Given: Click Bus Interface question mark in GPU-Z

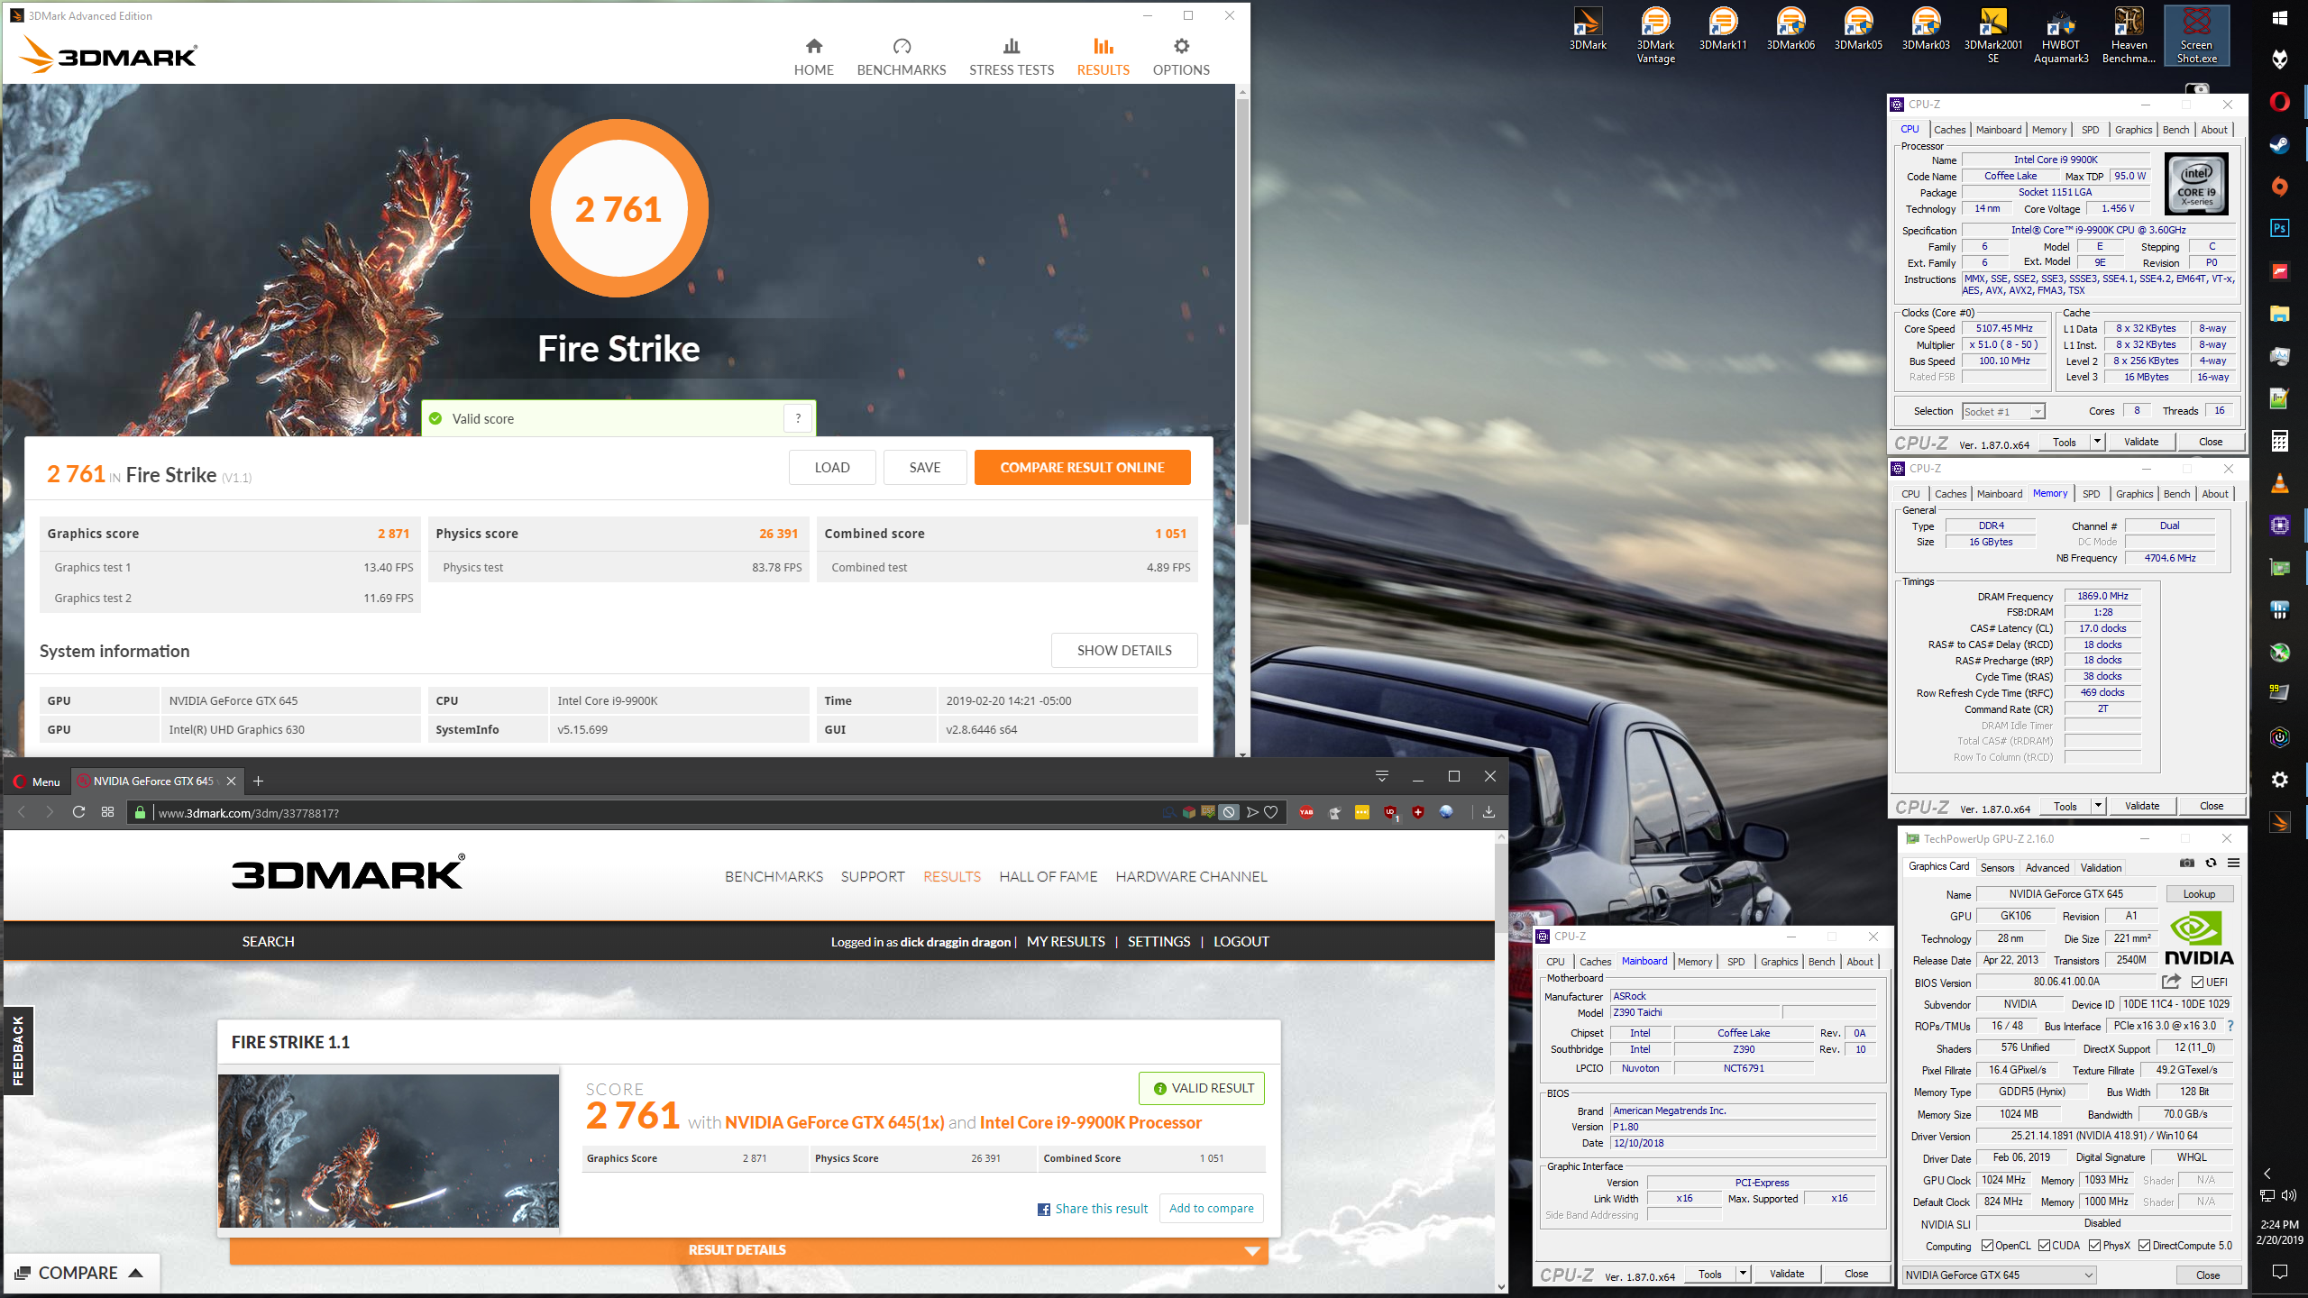Looking at the screenshot, I should [2230, 1026].
